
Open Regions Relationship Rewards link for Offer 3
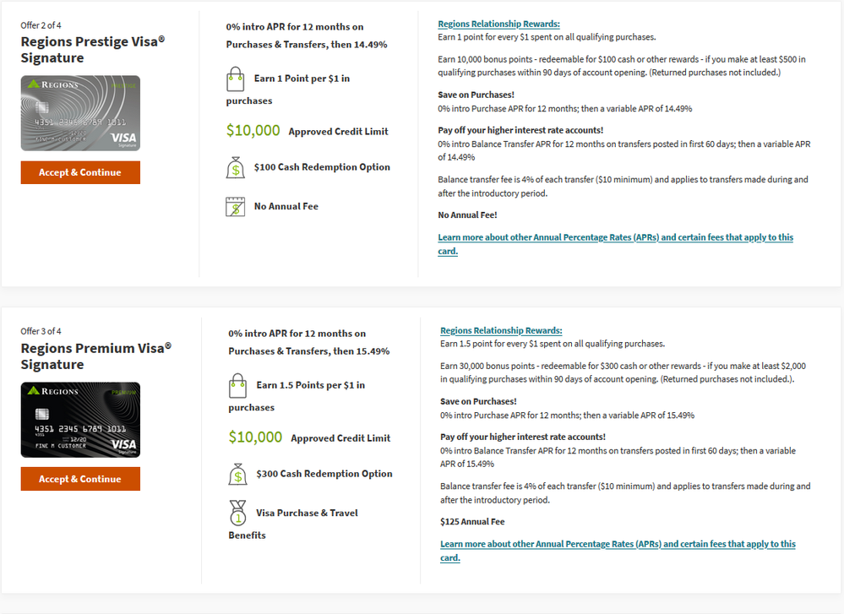(501, 331)
